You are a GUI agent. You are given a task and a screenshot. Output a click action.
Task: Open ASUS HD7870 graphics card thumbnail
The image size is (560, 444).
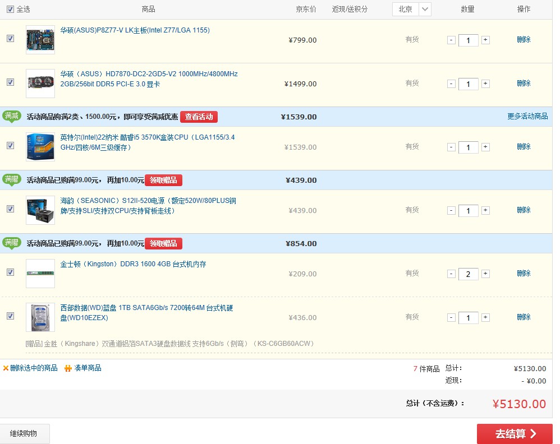40,84
